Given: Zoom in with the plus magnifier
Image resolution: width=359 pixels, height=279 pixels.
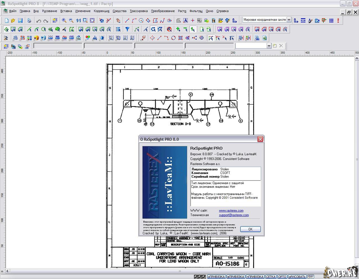Looking at the screenshot, I should 64,20.
